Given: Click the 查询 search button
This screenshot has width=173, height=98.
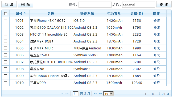Looking at the screenshot, I should (164, 5).
